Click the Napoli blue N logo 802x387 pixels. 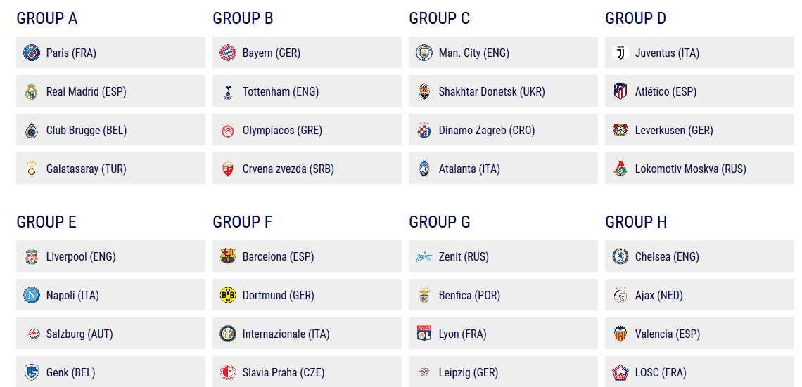[31, 295]
